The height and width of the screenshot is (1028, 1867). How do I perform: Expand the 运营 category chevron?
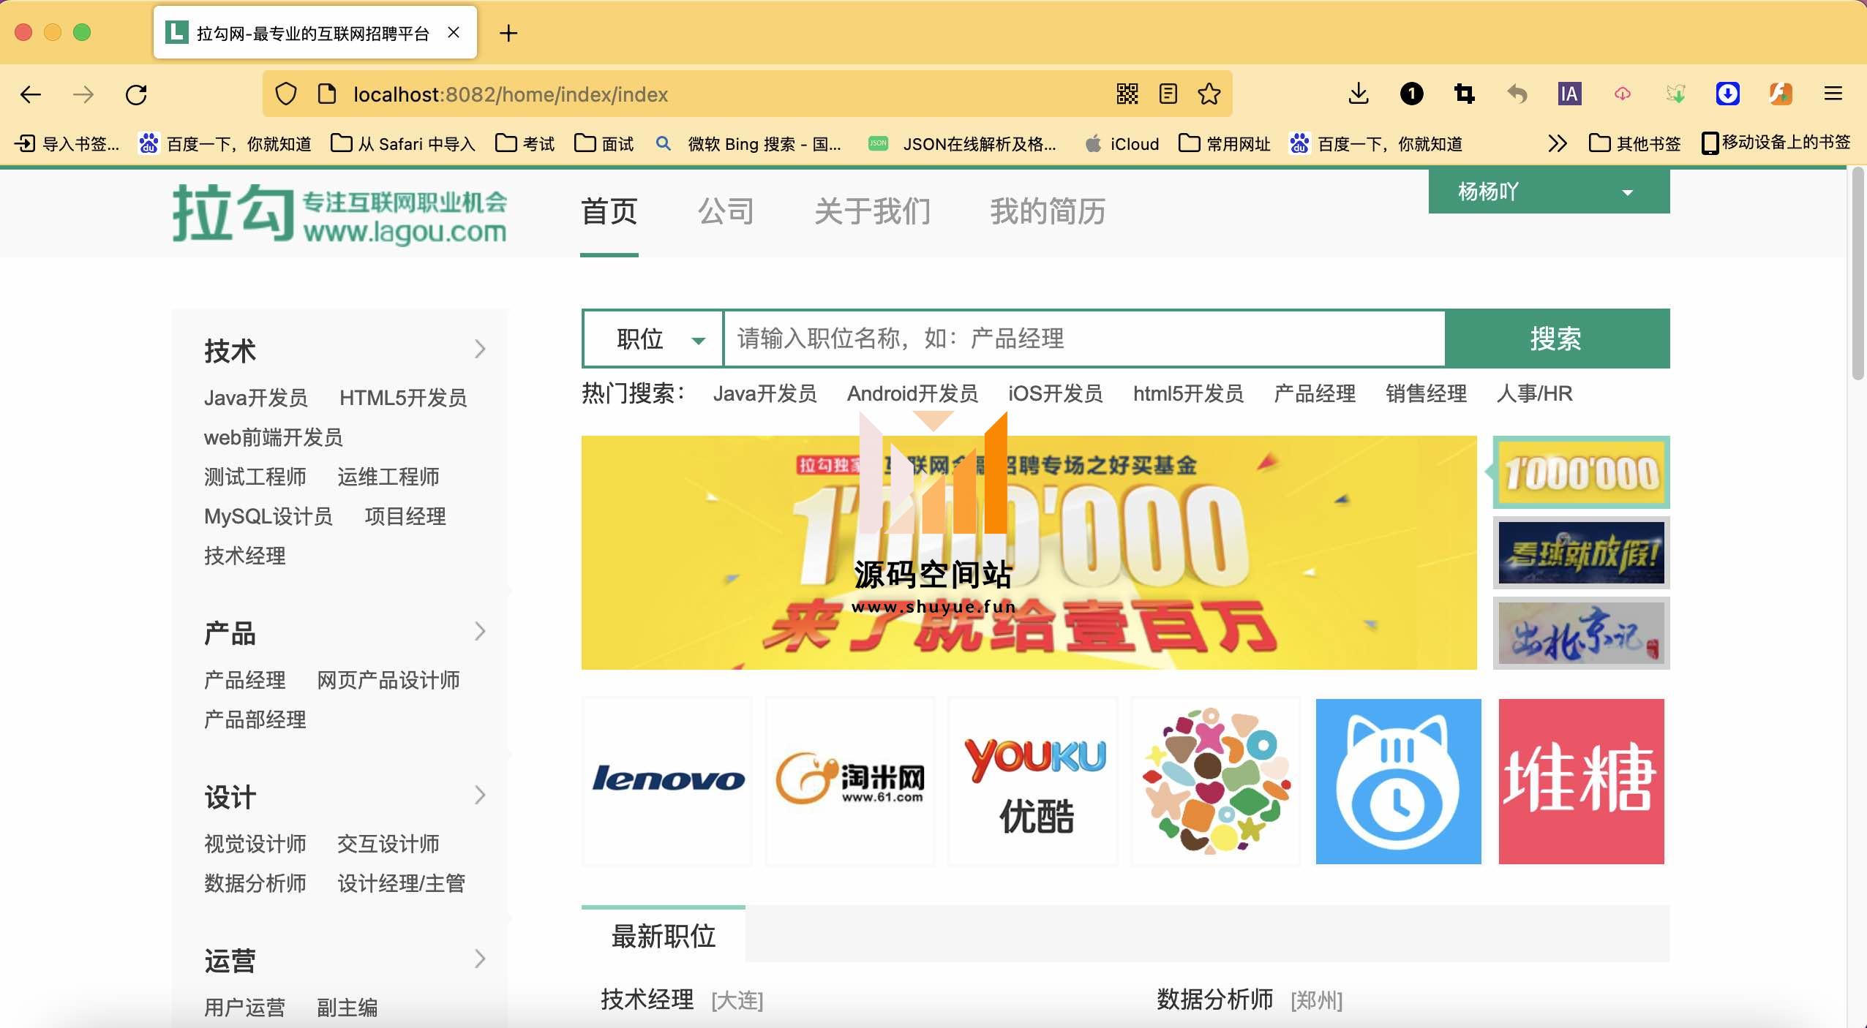click(x=480, y=959)
